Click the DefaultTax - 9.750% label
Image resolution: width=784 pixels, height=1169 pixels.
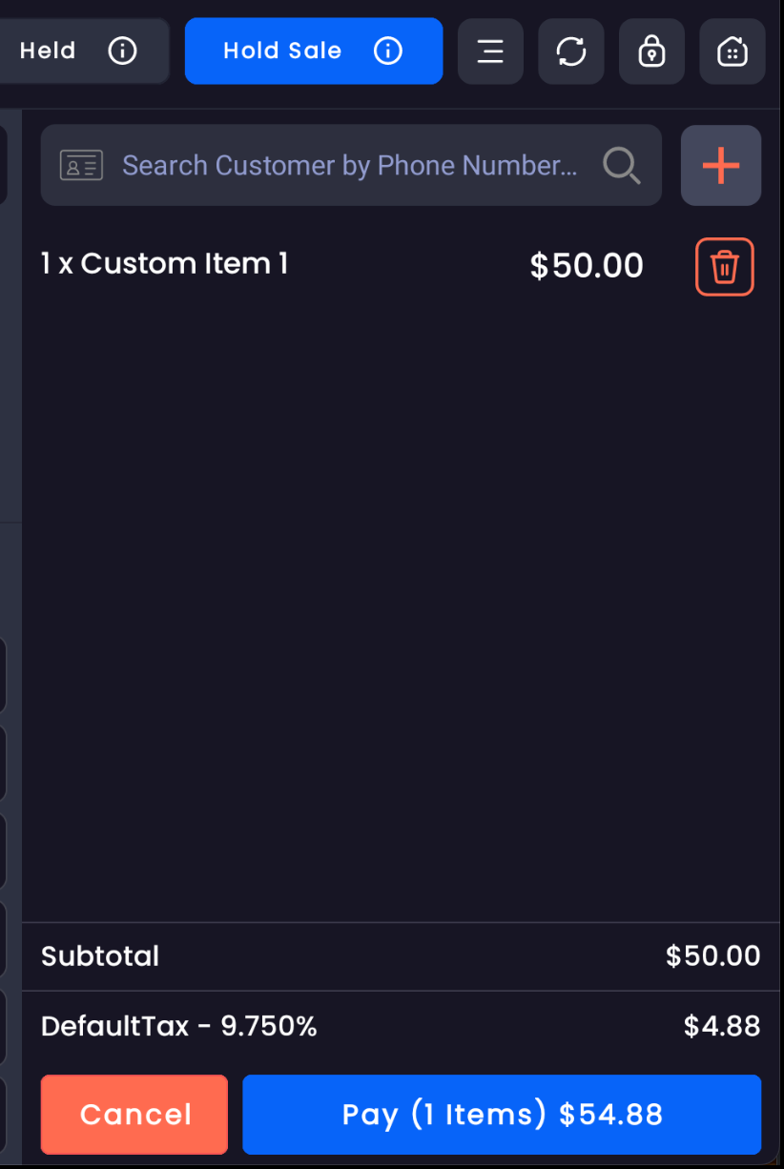pos(179,1026)
